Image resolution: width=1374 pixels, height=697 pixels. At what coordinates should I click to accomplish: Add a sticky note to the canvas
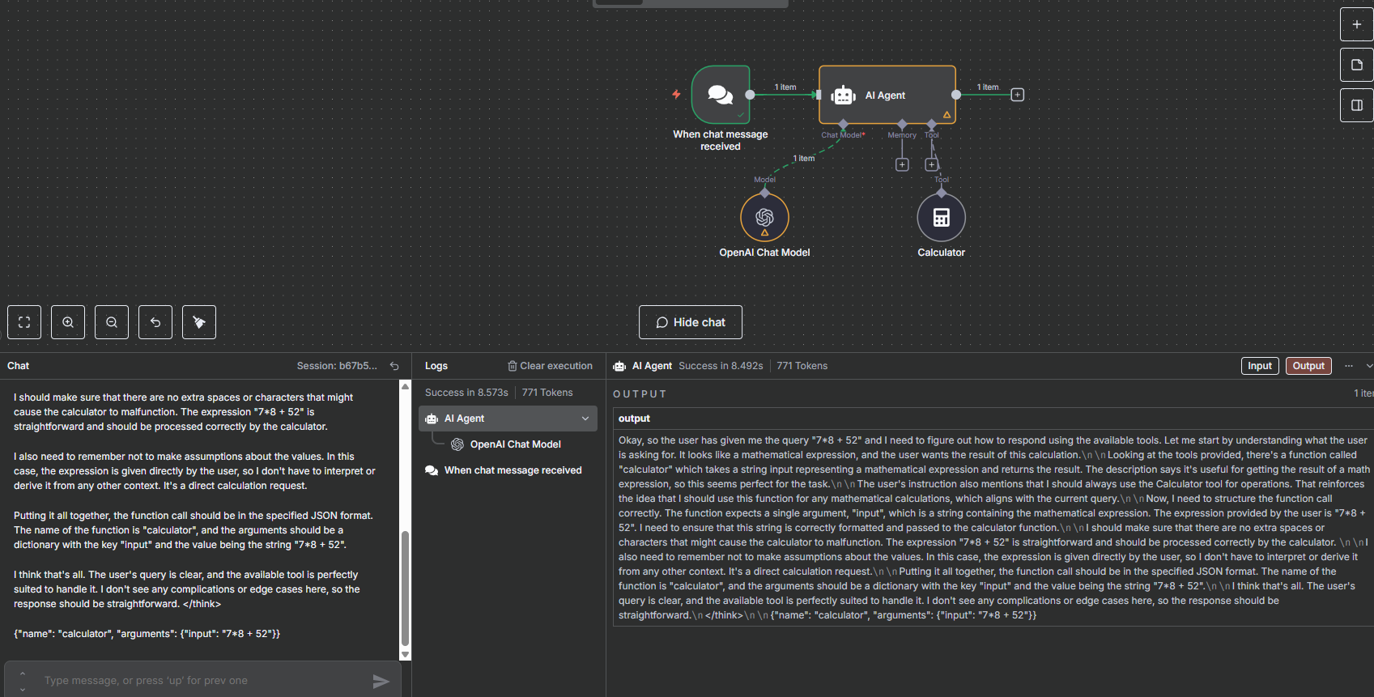(x=1356, y=65)
